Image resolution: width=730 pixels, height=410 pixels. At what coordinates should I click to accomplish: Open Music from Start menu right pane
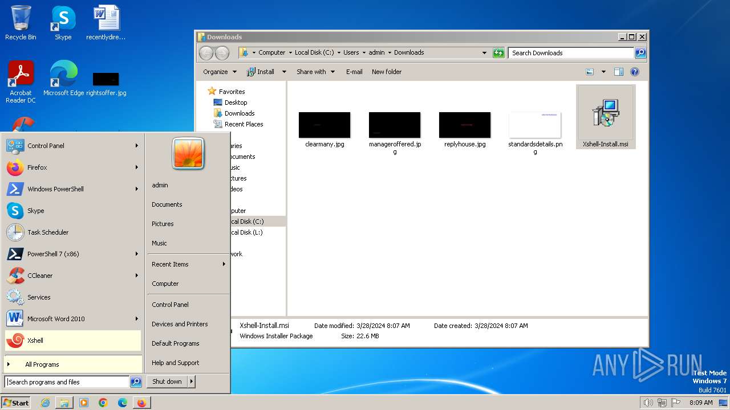159,243
